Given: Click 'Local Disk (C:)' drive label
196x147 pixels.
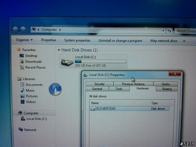Looking at the screenshot, I should point(85,57).
